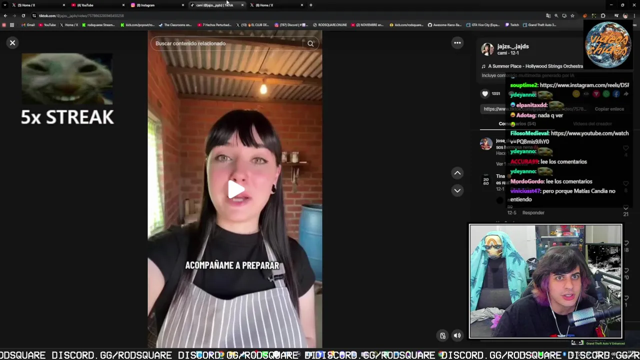This screenshot has height=360, width=640.
Task: Play the paused TikTok video
Action: [235, 189]
